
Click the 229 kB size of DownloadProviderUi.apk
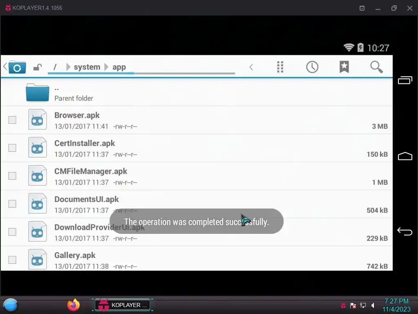[x=377, y=238]
